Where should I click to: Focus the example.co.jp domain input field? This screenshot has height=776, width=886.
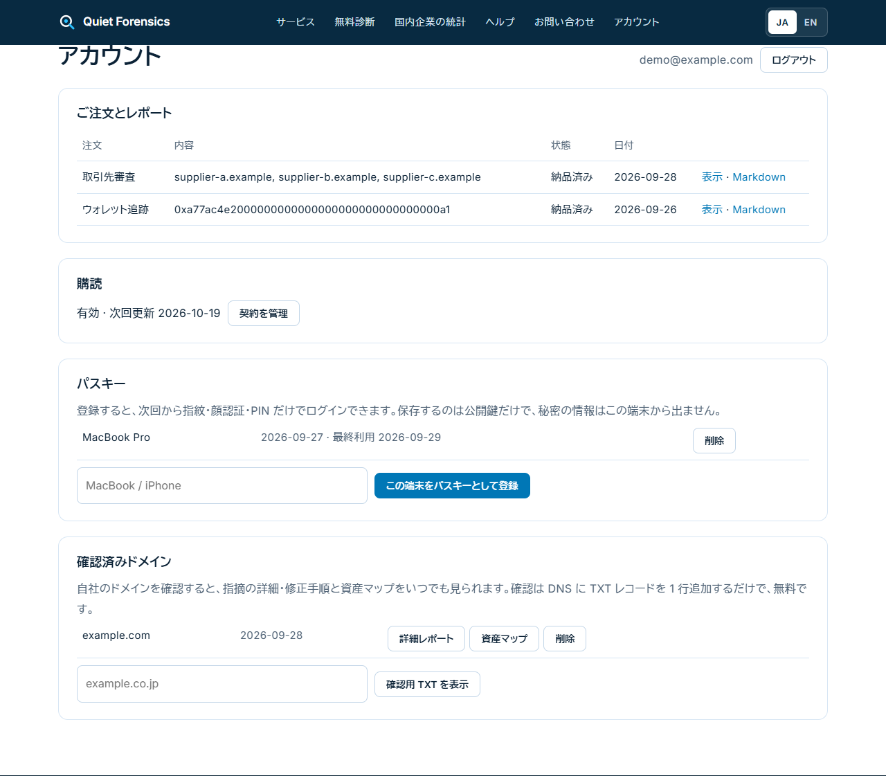(x=222, y=684)
